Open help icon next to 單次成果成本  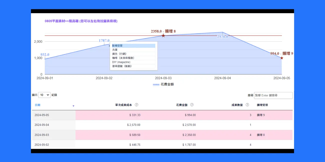click(136, 105)
